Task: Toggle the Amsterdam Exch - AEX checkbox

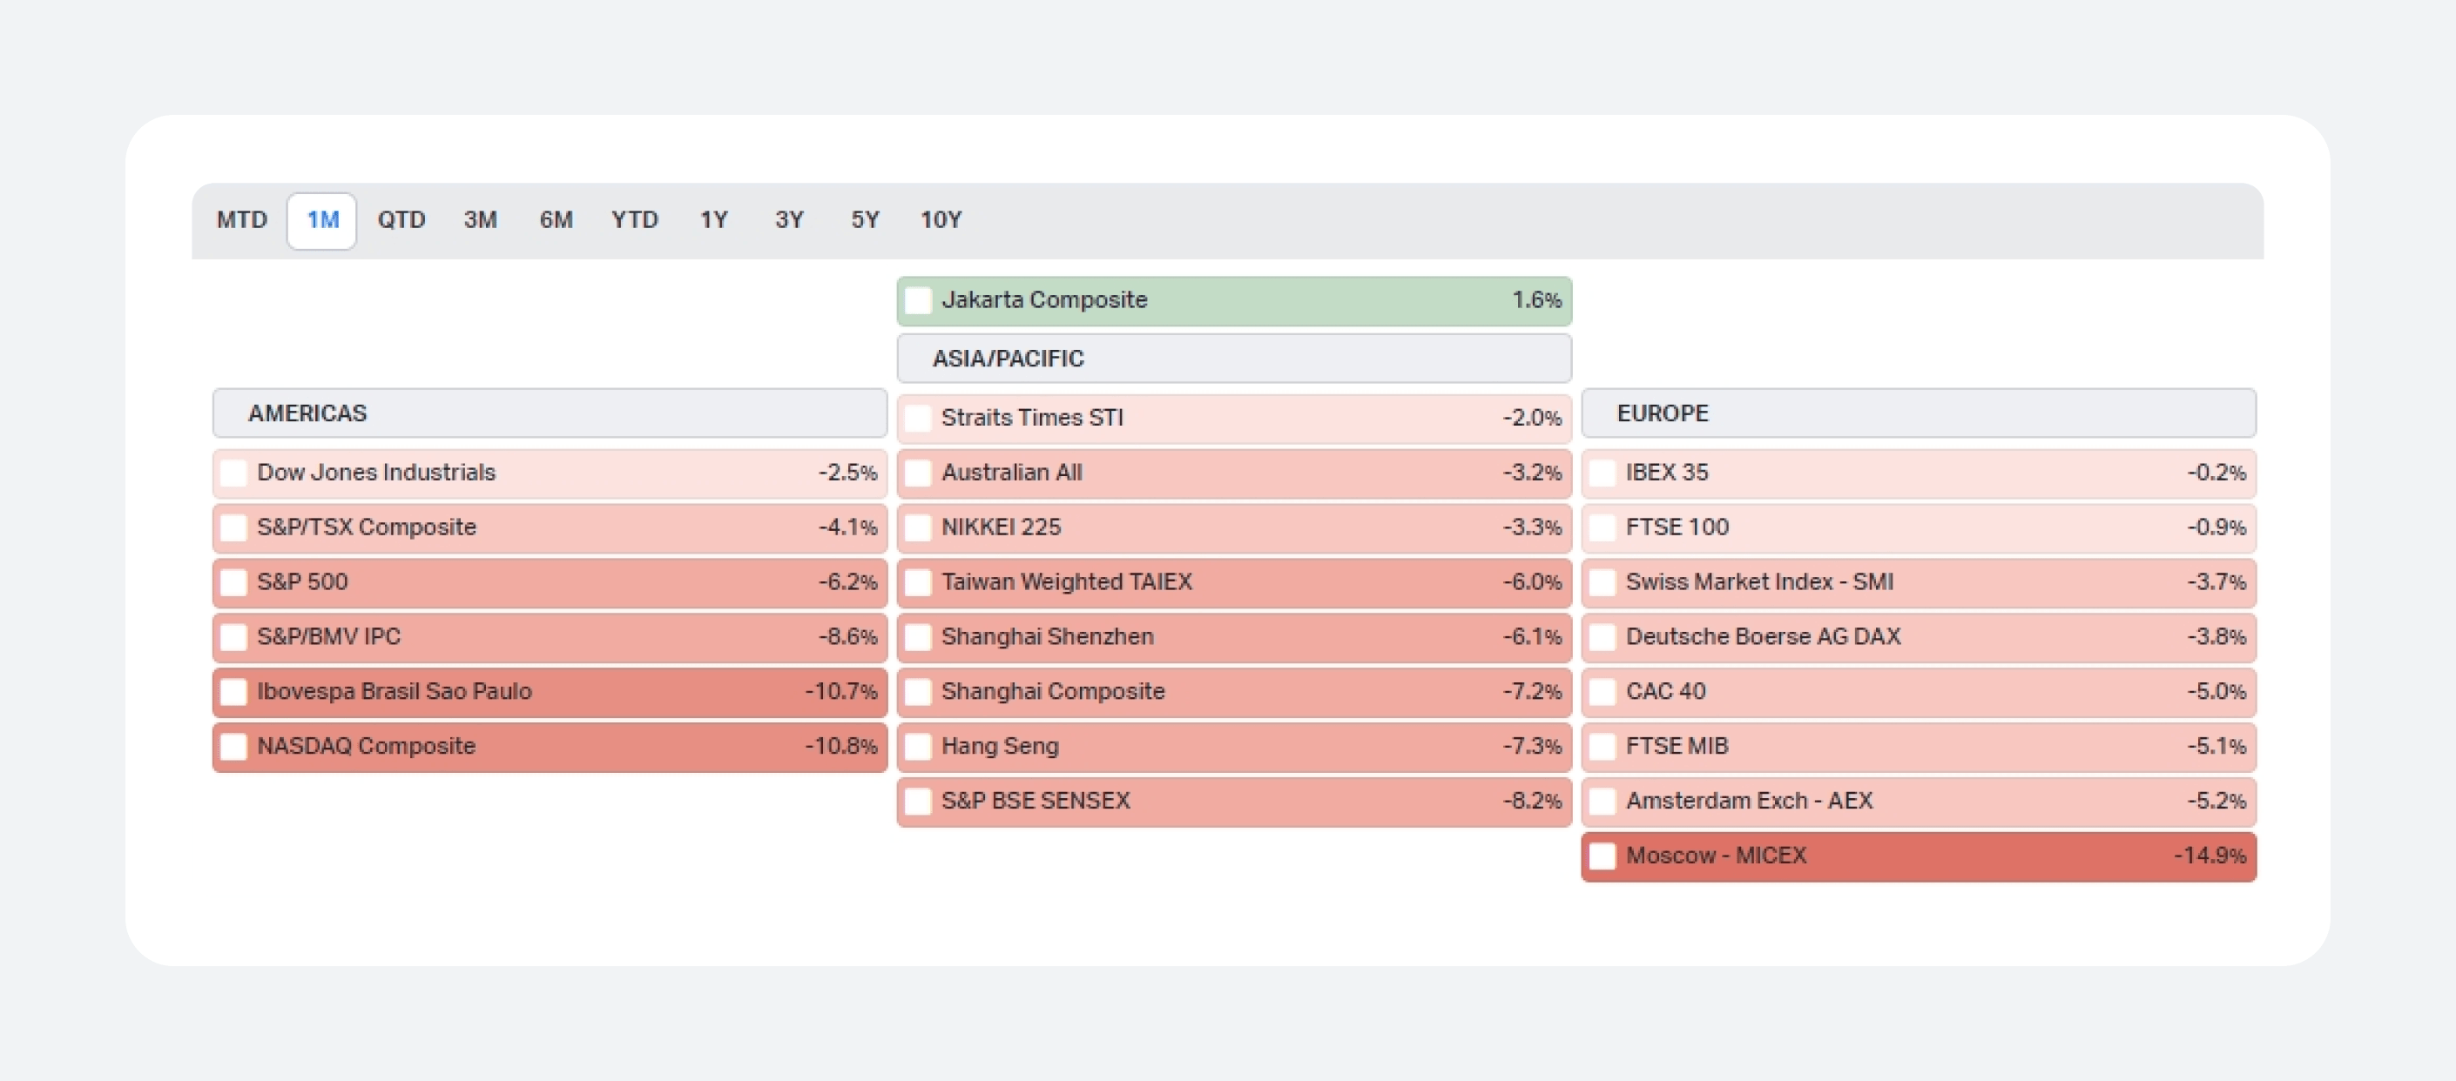Action: tap(1602, 802)
